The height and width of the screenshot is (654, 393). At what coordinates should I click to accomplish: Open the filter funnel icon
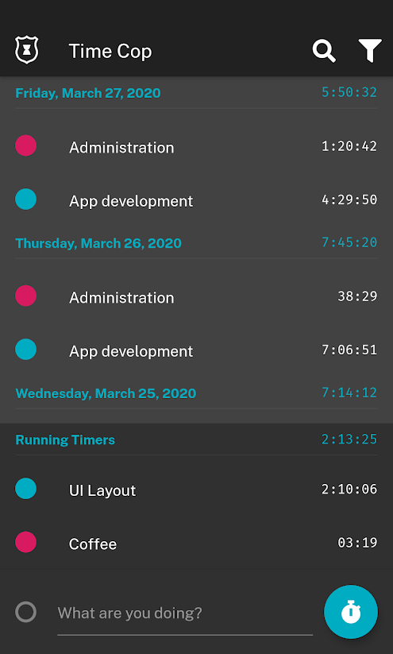coord(370,51)
